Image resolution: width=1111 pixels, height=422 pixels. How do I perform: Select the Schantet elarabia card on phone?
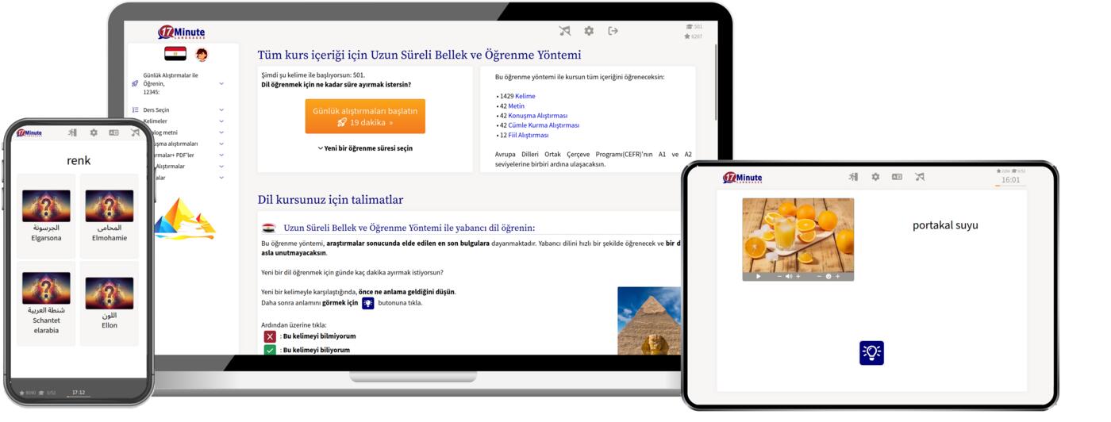46,304
